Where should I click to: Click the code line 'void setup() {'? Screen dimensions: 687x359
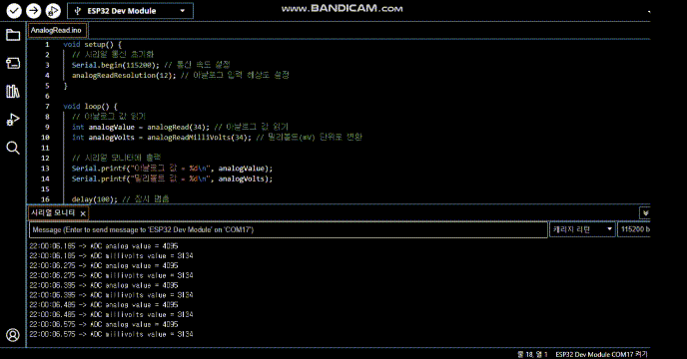[92, 44]
